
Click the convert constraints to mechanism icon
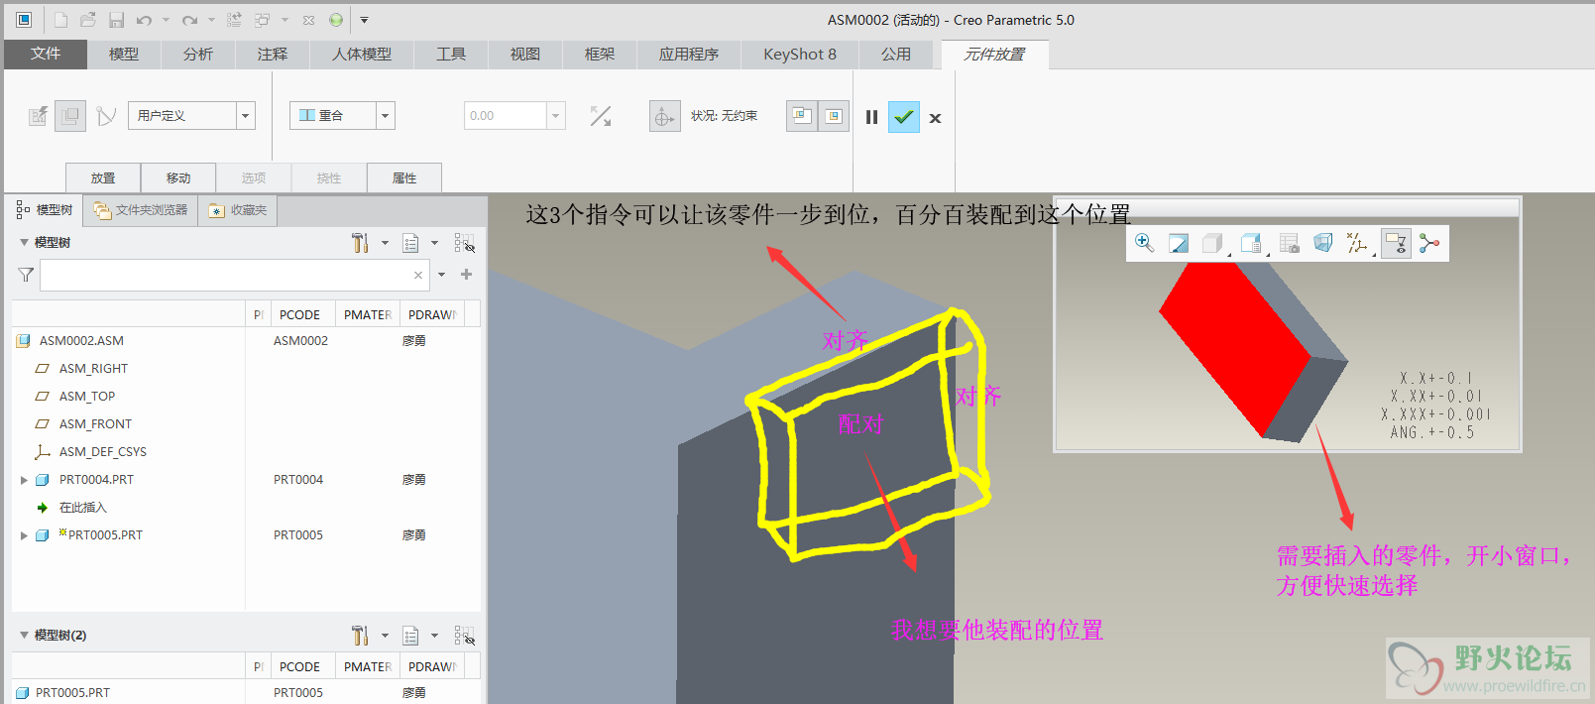[x=106, y=116]
